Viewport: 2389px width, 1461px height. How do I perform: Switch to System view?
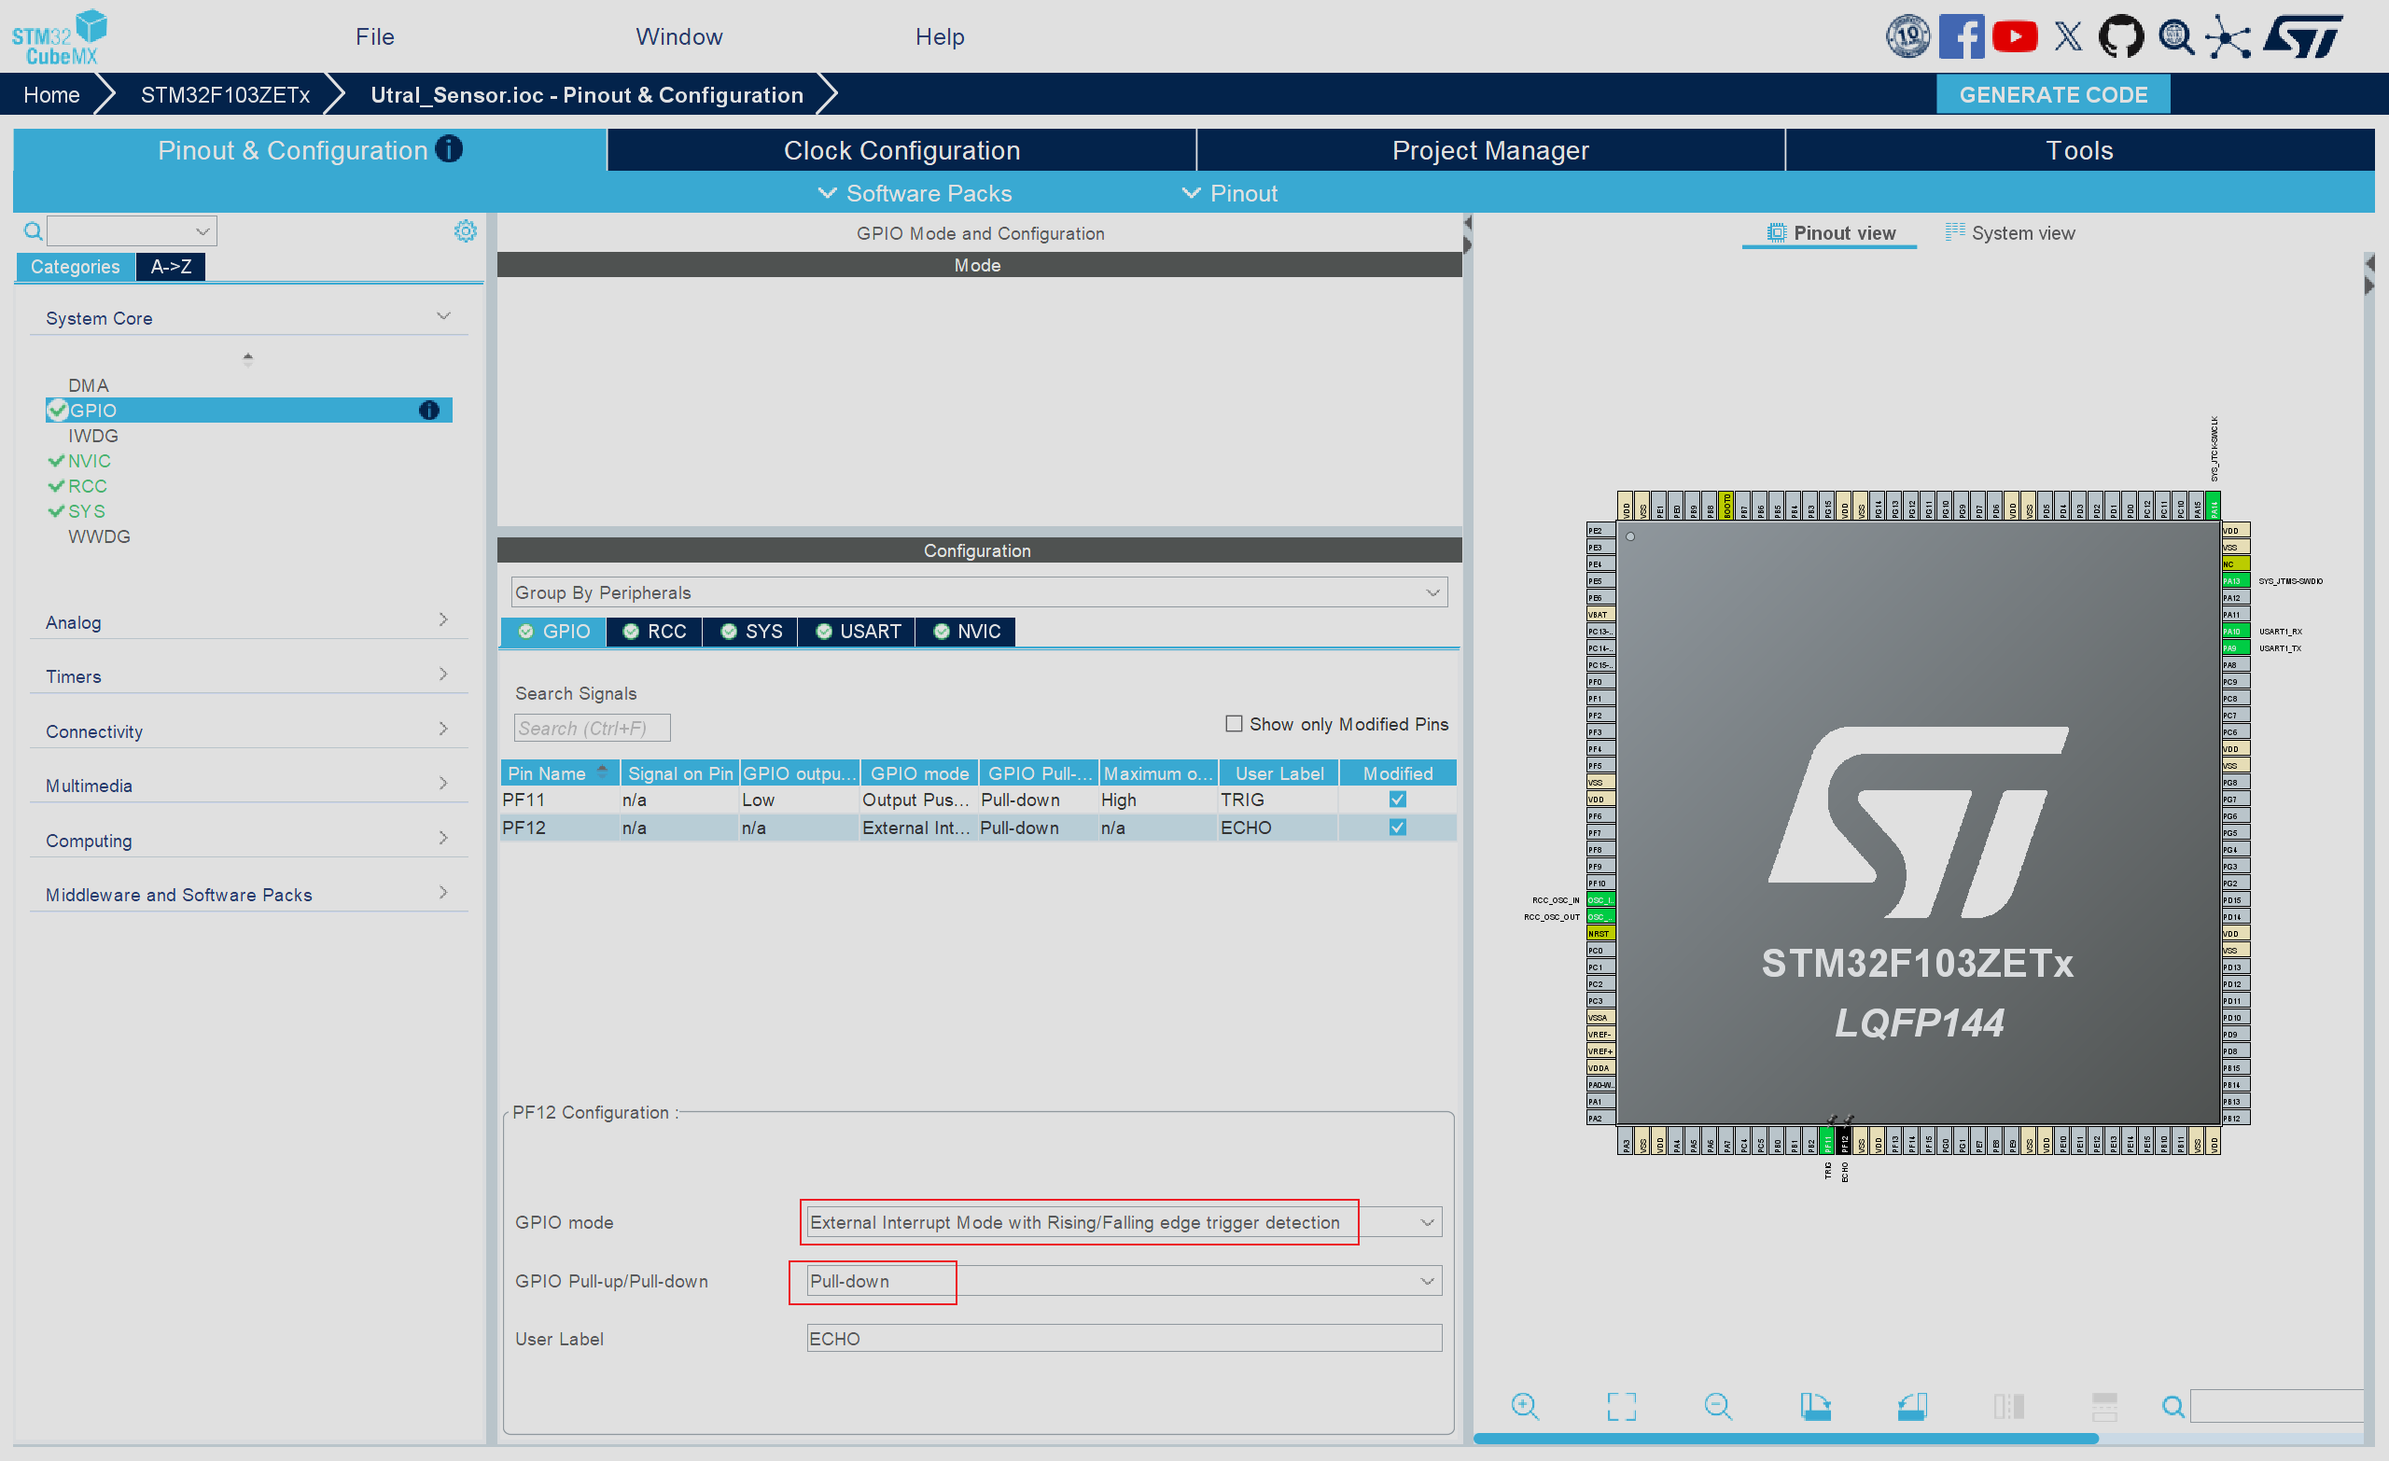(2010, 232)
